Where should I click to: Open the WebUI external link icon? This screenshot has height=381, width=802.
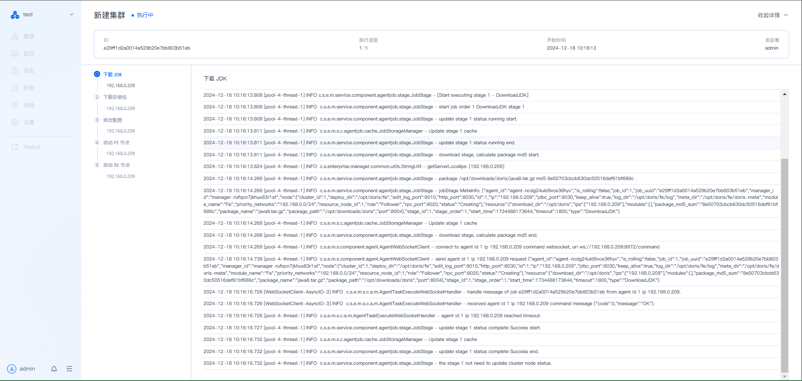[x=15, y=147]
